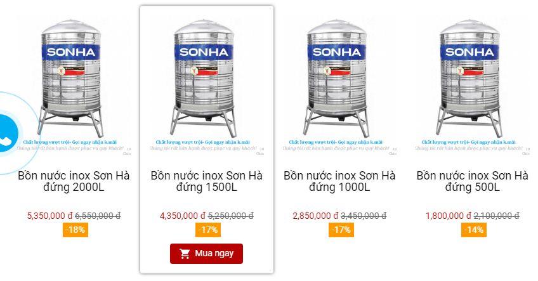Open Bồn nước inox Sơn Hà đứng 1500L link

coord(206,181)
